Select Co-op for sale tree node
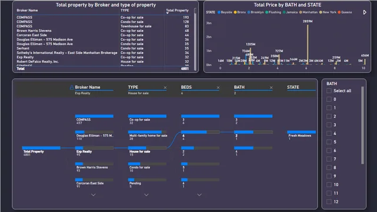The image size is (377, 212). point(147,119)
